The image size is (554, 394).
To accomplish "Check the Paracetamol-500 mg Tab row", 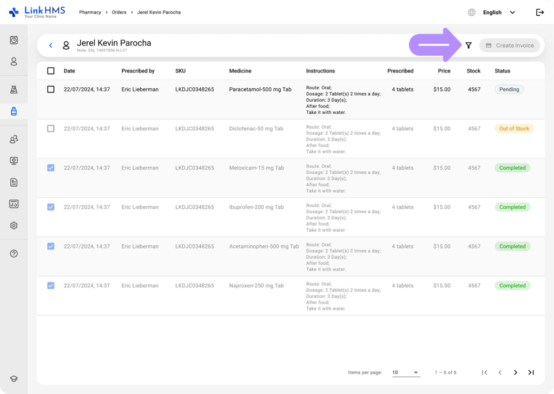I will point(51,89).
